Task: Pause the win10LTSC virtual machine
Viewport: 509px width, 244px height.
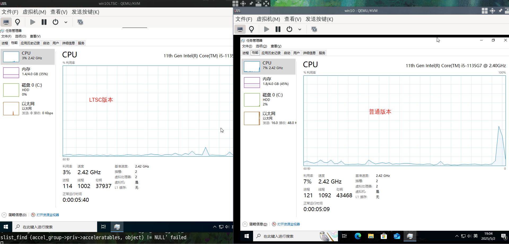Action: (44, 22)
